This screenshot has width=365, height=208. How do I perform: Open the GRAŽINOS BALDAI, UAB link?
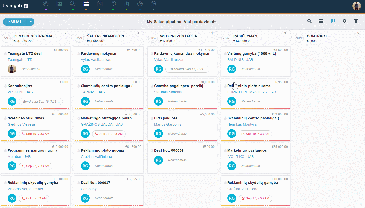(102, 124)
